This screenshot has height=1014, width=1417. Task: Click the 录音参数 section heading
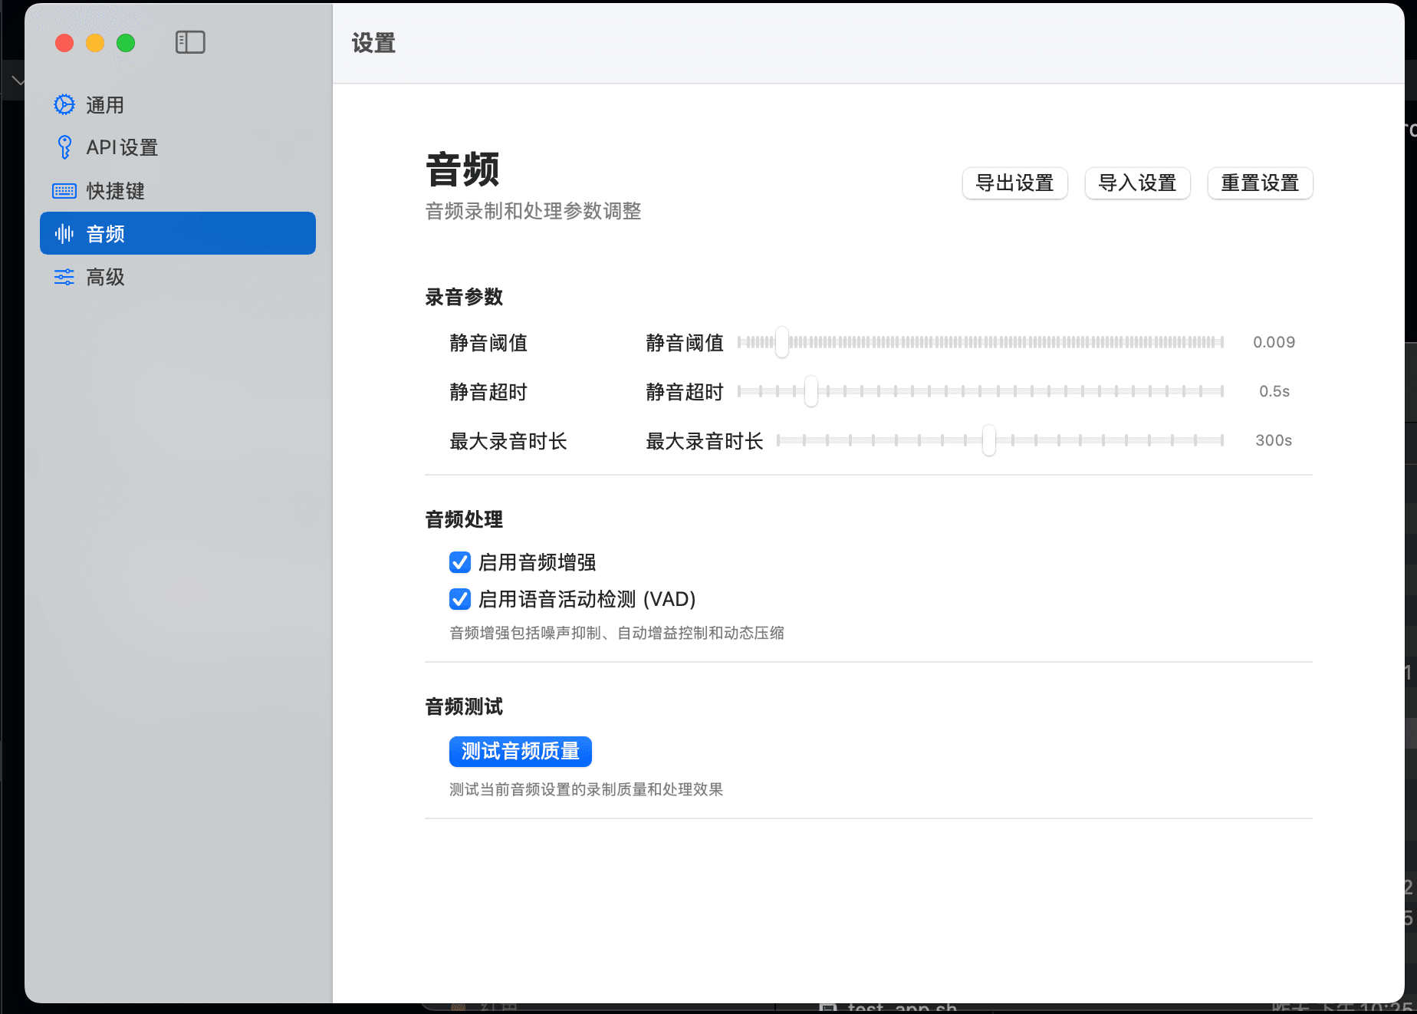(x=464, y=297)
